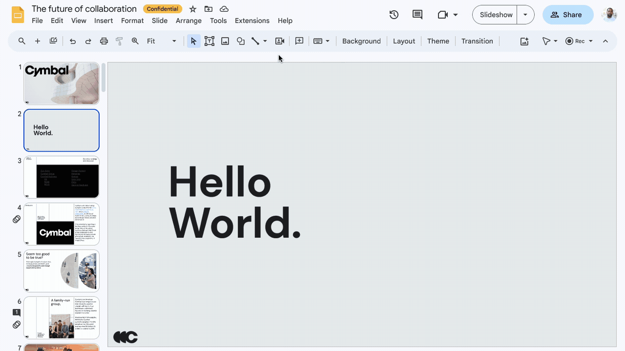Open version history clock icon
Screen dimensions: 625x351
394,15
